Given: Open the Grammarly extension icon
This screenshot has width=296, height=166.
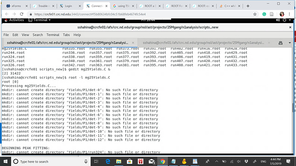Looking at the screenshot, I should 264,14.
